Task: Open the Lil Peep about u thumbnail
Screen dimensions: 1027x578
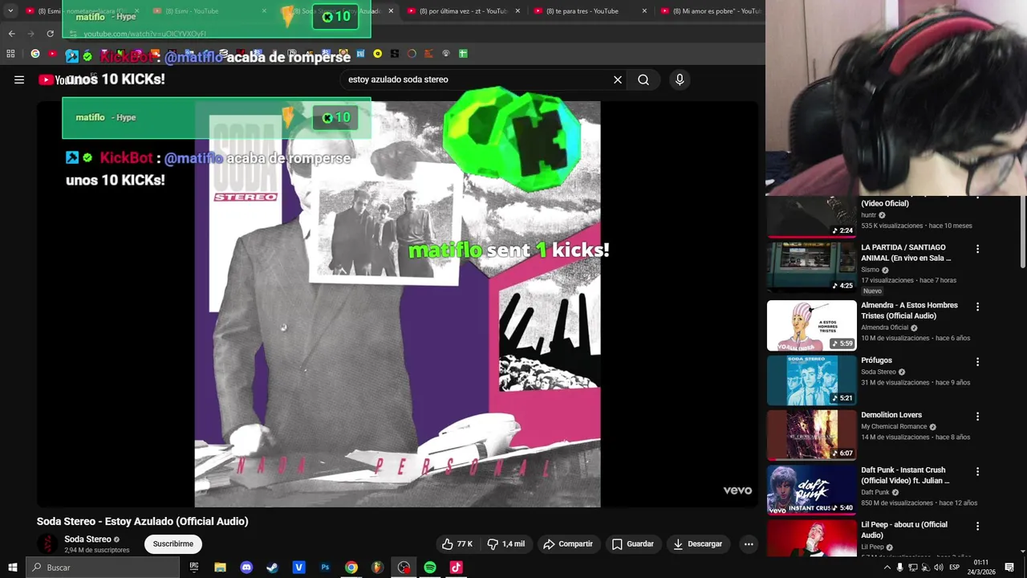Action: 811,537
